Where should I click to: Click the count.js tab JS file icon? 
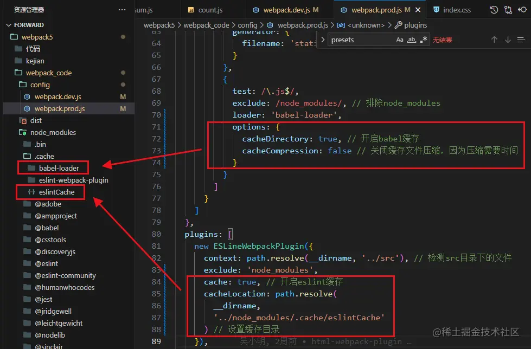click(x=191, y=10)
